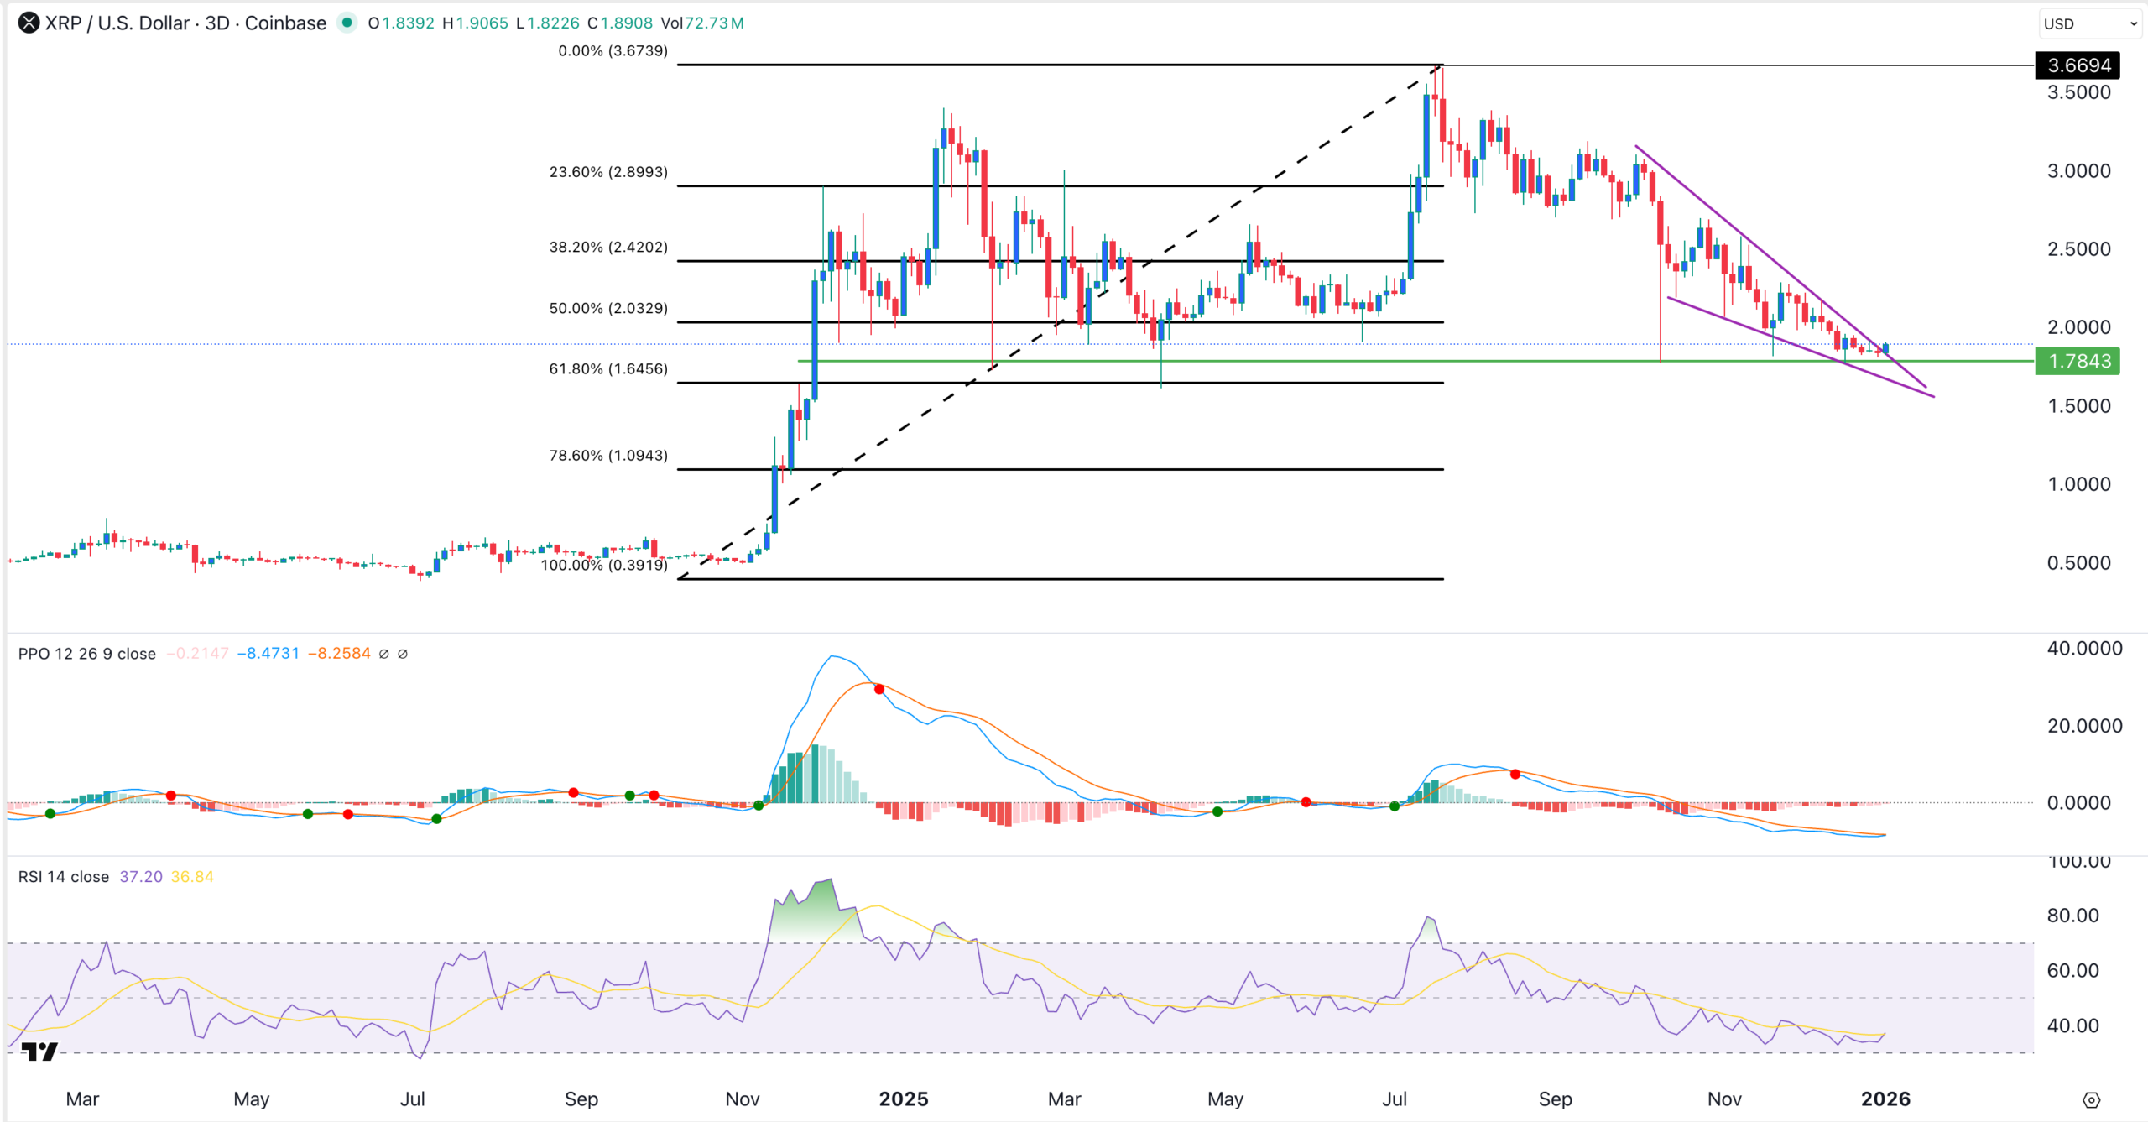Click the RSI average value 36.84

coord(192,877)
